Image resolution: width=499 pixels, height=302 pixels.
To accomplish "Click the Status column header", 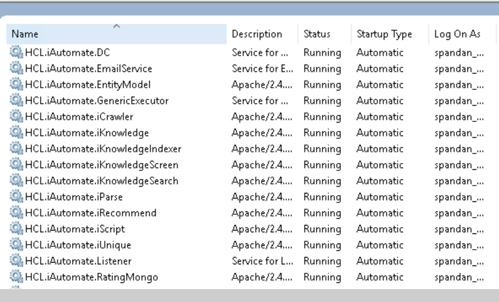I will (317, 34).
